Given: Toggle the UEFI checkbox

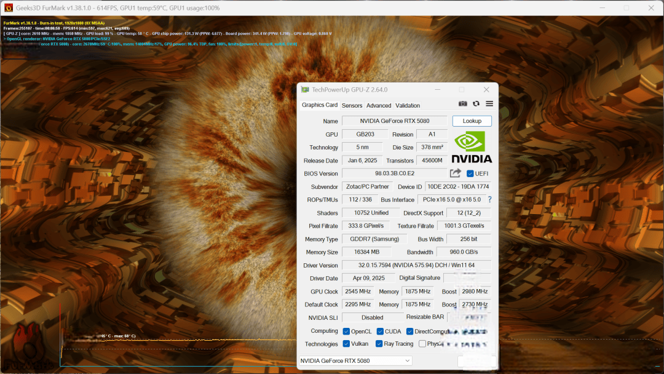Looking at the screenshot, I should coord(470,173).
